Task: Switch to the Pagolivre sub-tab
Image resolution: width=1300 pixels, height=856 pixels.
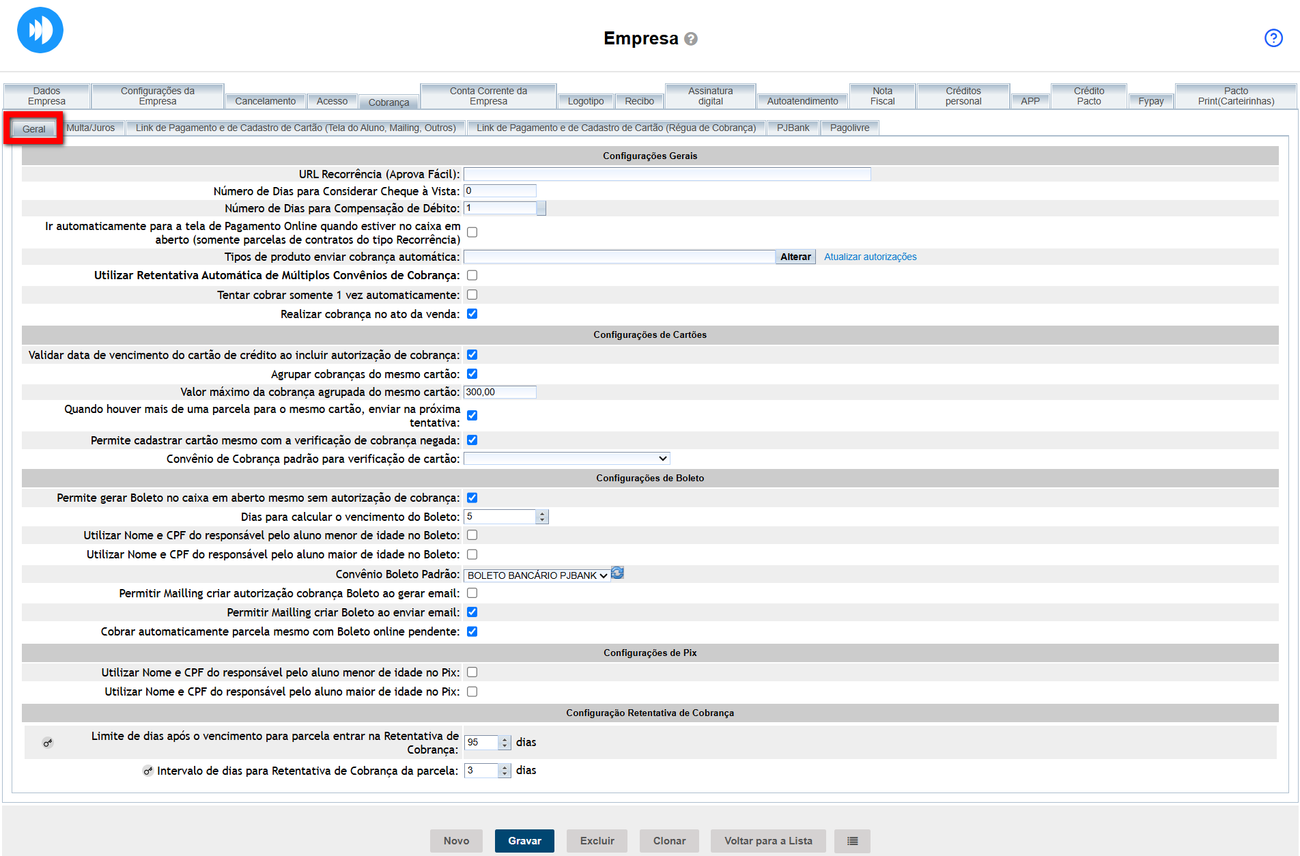Action: point(849,128)
